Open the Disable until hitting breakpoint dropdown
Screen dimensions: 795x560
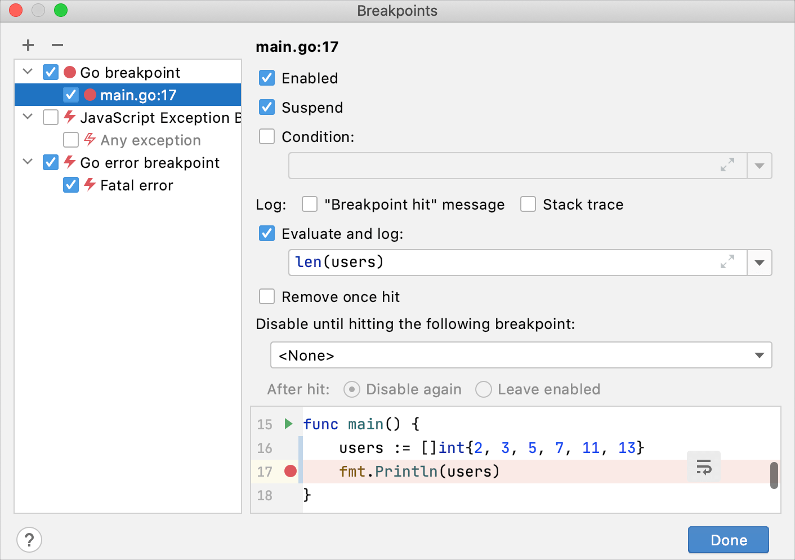click(x=521, y=355)
